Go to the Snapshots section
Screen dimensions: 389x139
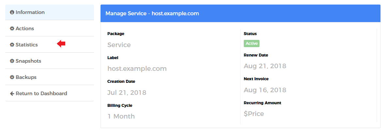click(50, 61)
